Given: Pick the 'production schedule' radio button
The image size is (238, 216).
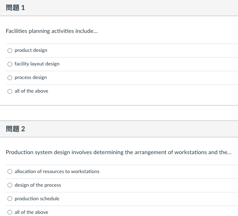Looking at the screenshot, I should click(x=10, y=199).
